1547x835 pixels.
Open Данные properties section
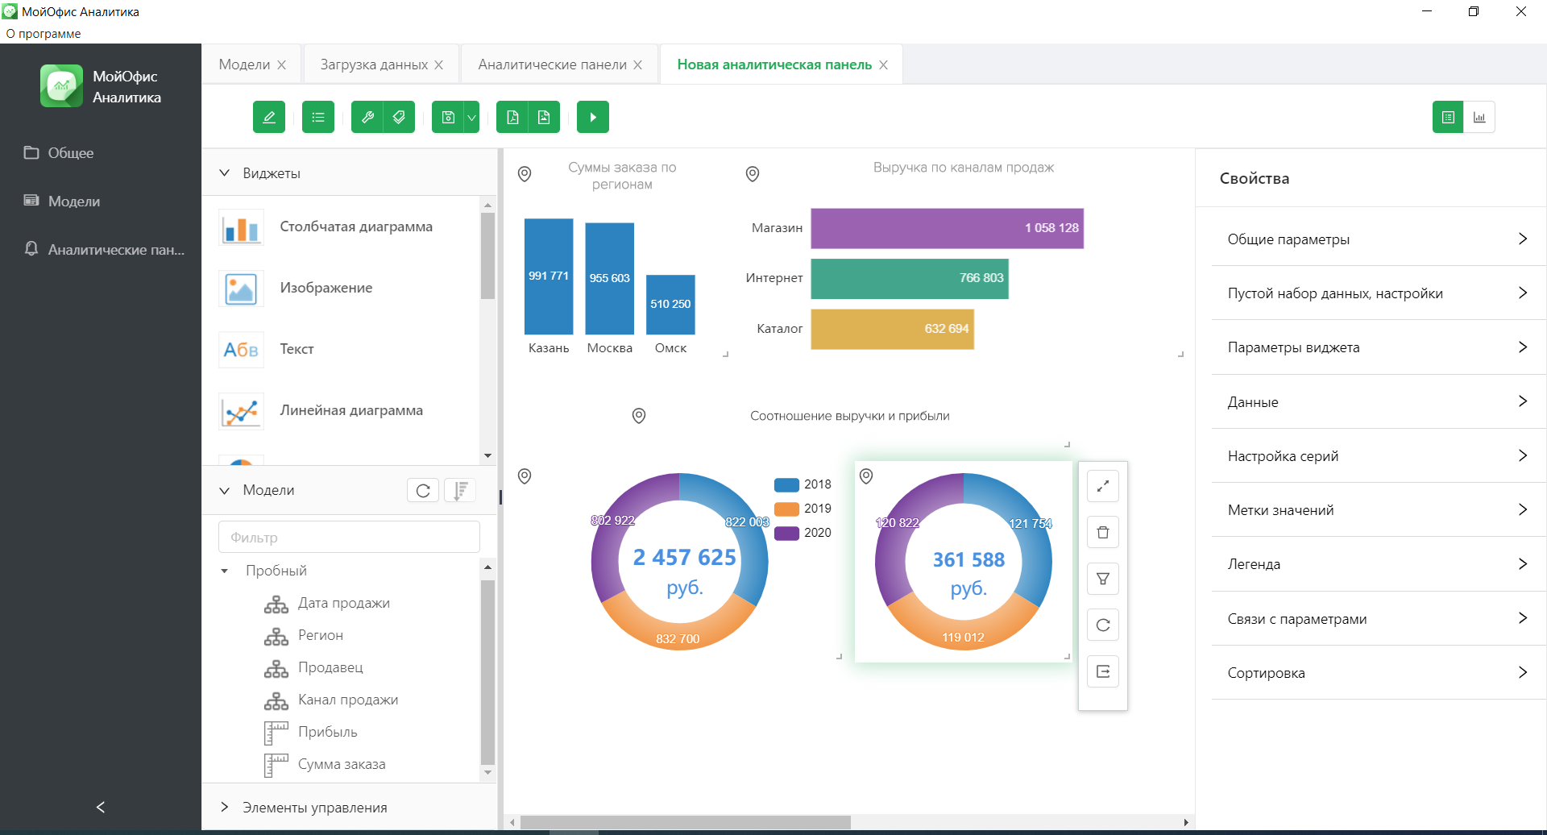1378,401
